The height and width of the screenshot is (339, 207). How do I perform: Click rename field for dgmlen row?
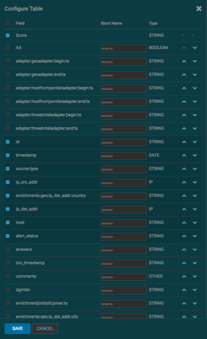pos(124,290)
